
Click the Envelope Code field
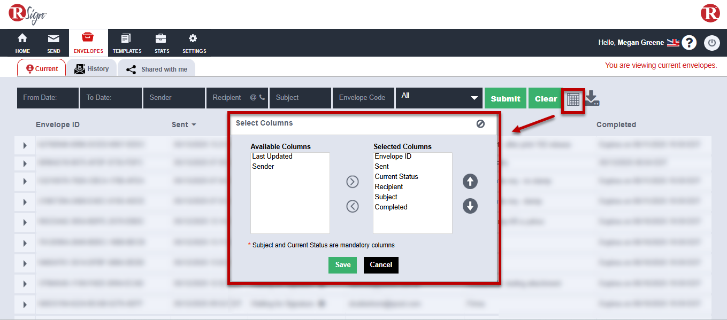tap(363, 98)
